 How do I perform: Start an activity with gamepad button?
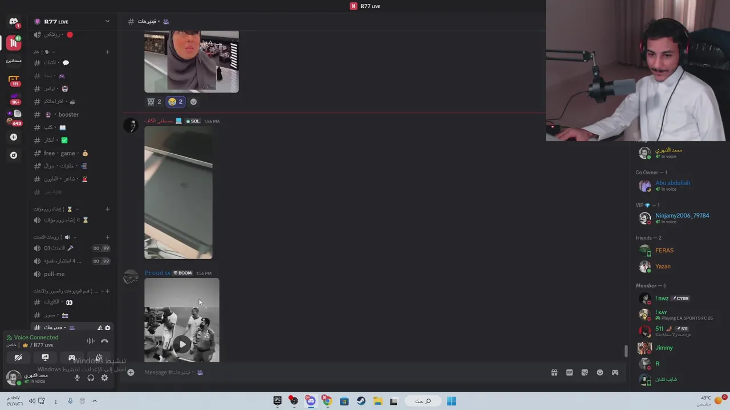pos(72,358)
